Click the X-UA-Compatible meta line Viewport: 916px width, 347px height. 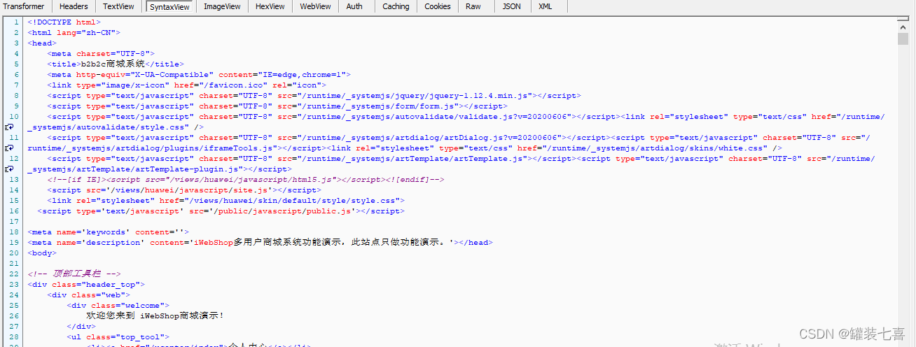click(199, 75)
